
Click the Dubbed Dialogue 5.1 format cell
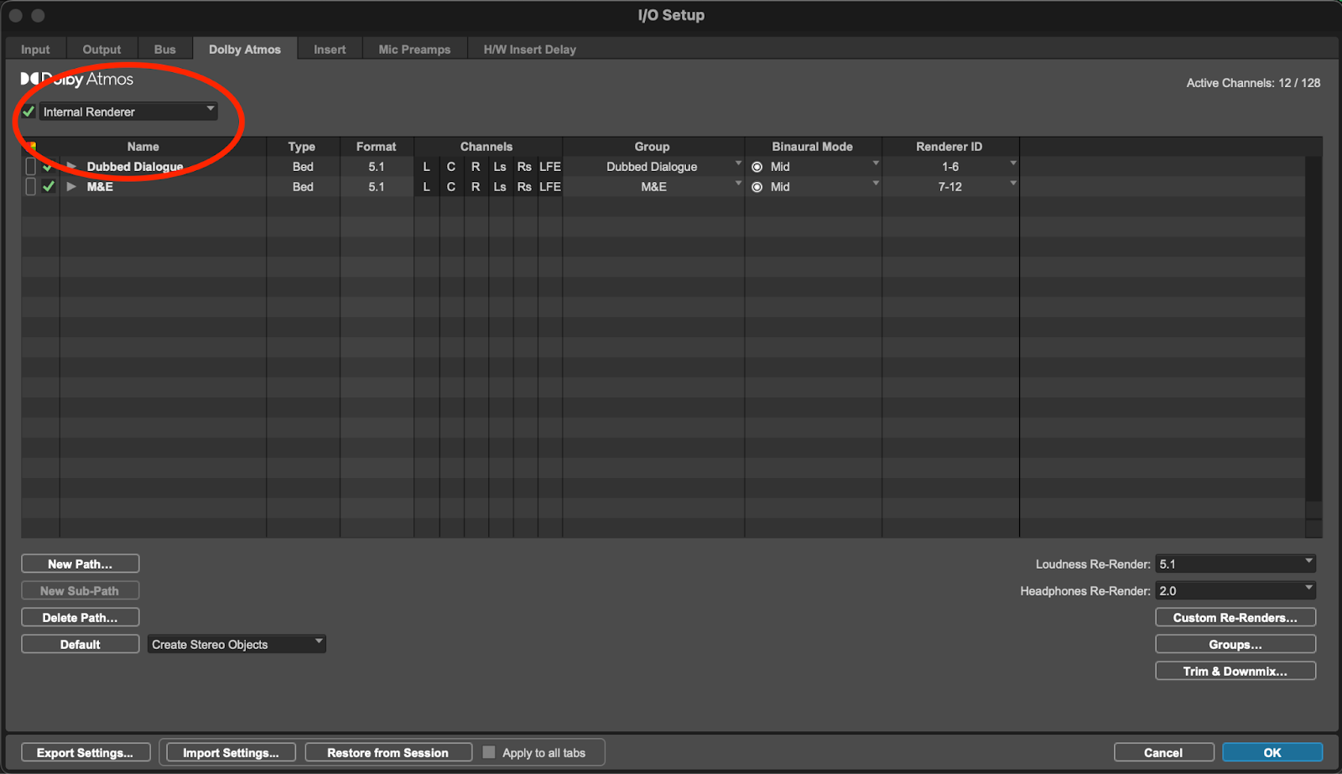(377, 167)
